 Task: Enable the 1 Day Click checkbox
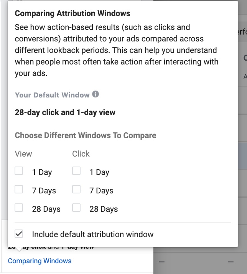(76, 171)
